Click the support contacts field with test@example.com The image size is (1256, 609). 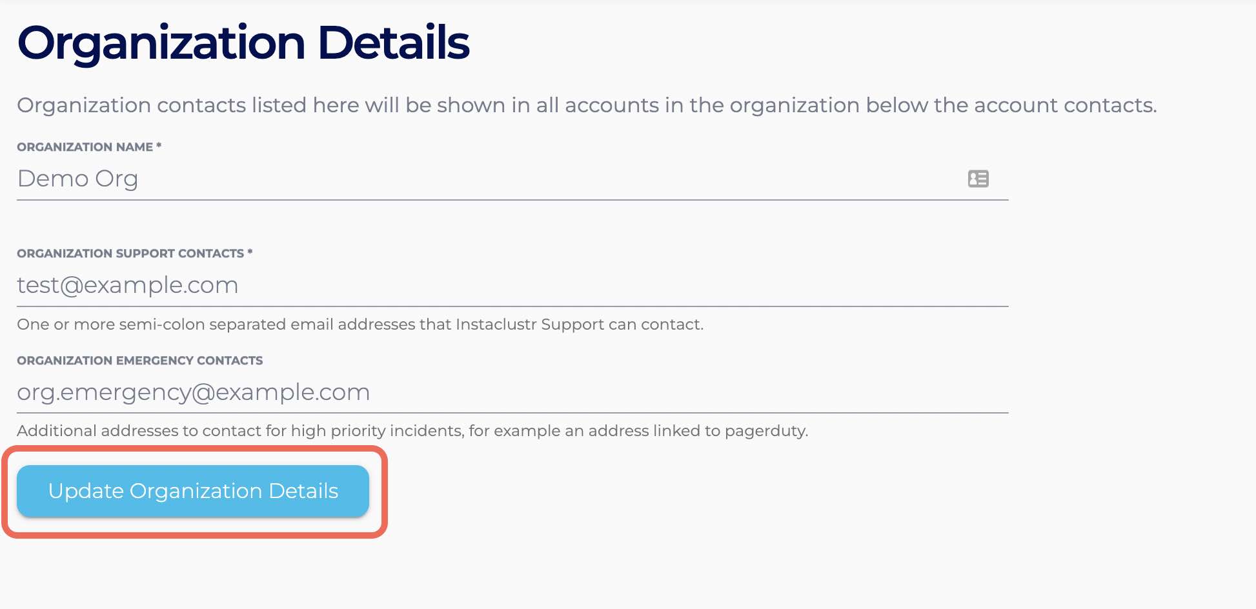(x=452, y=285)
